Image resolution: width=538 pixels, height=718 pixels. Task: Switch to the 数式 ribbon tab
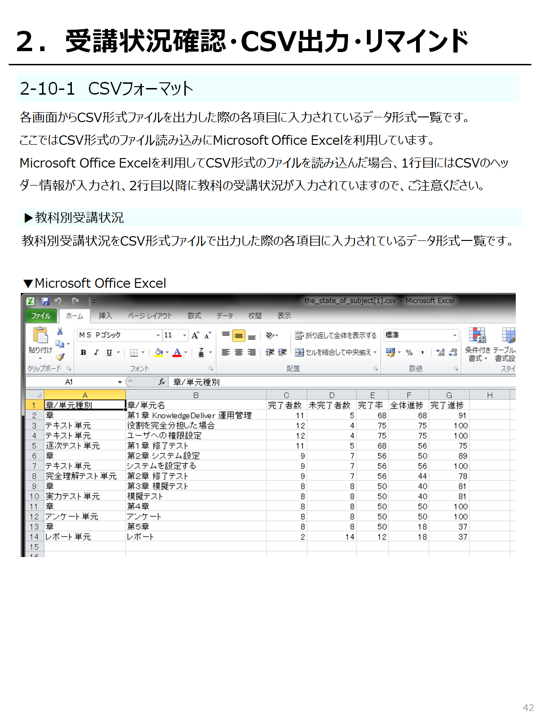click(x=194, y=316)
